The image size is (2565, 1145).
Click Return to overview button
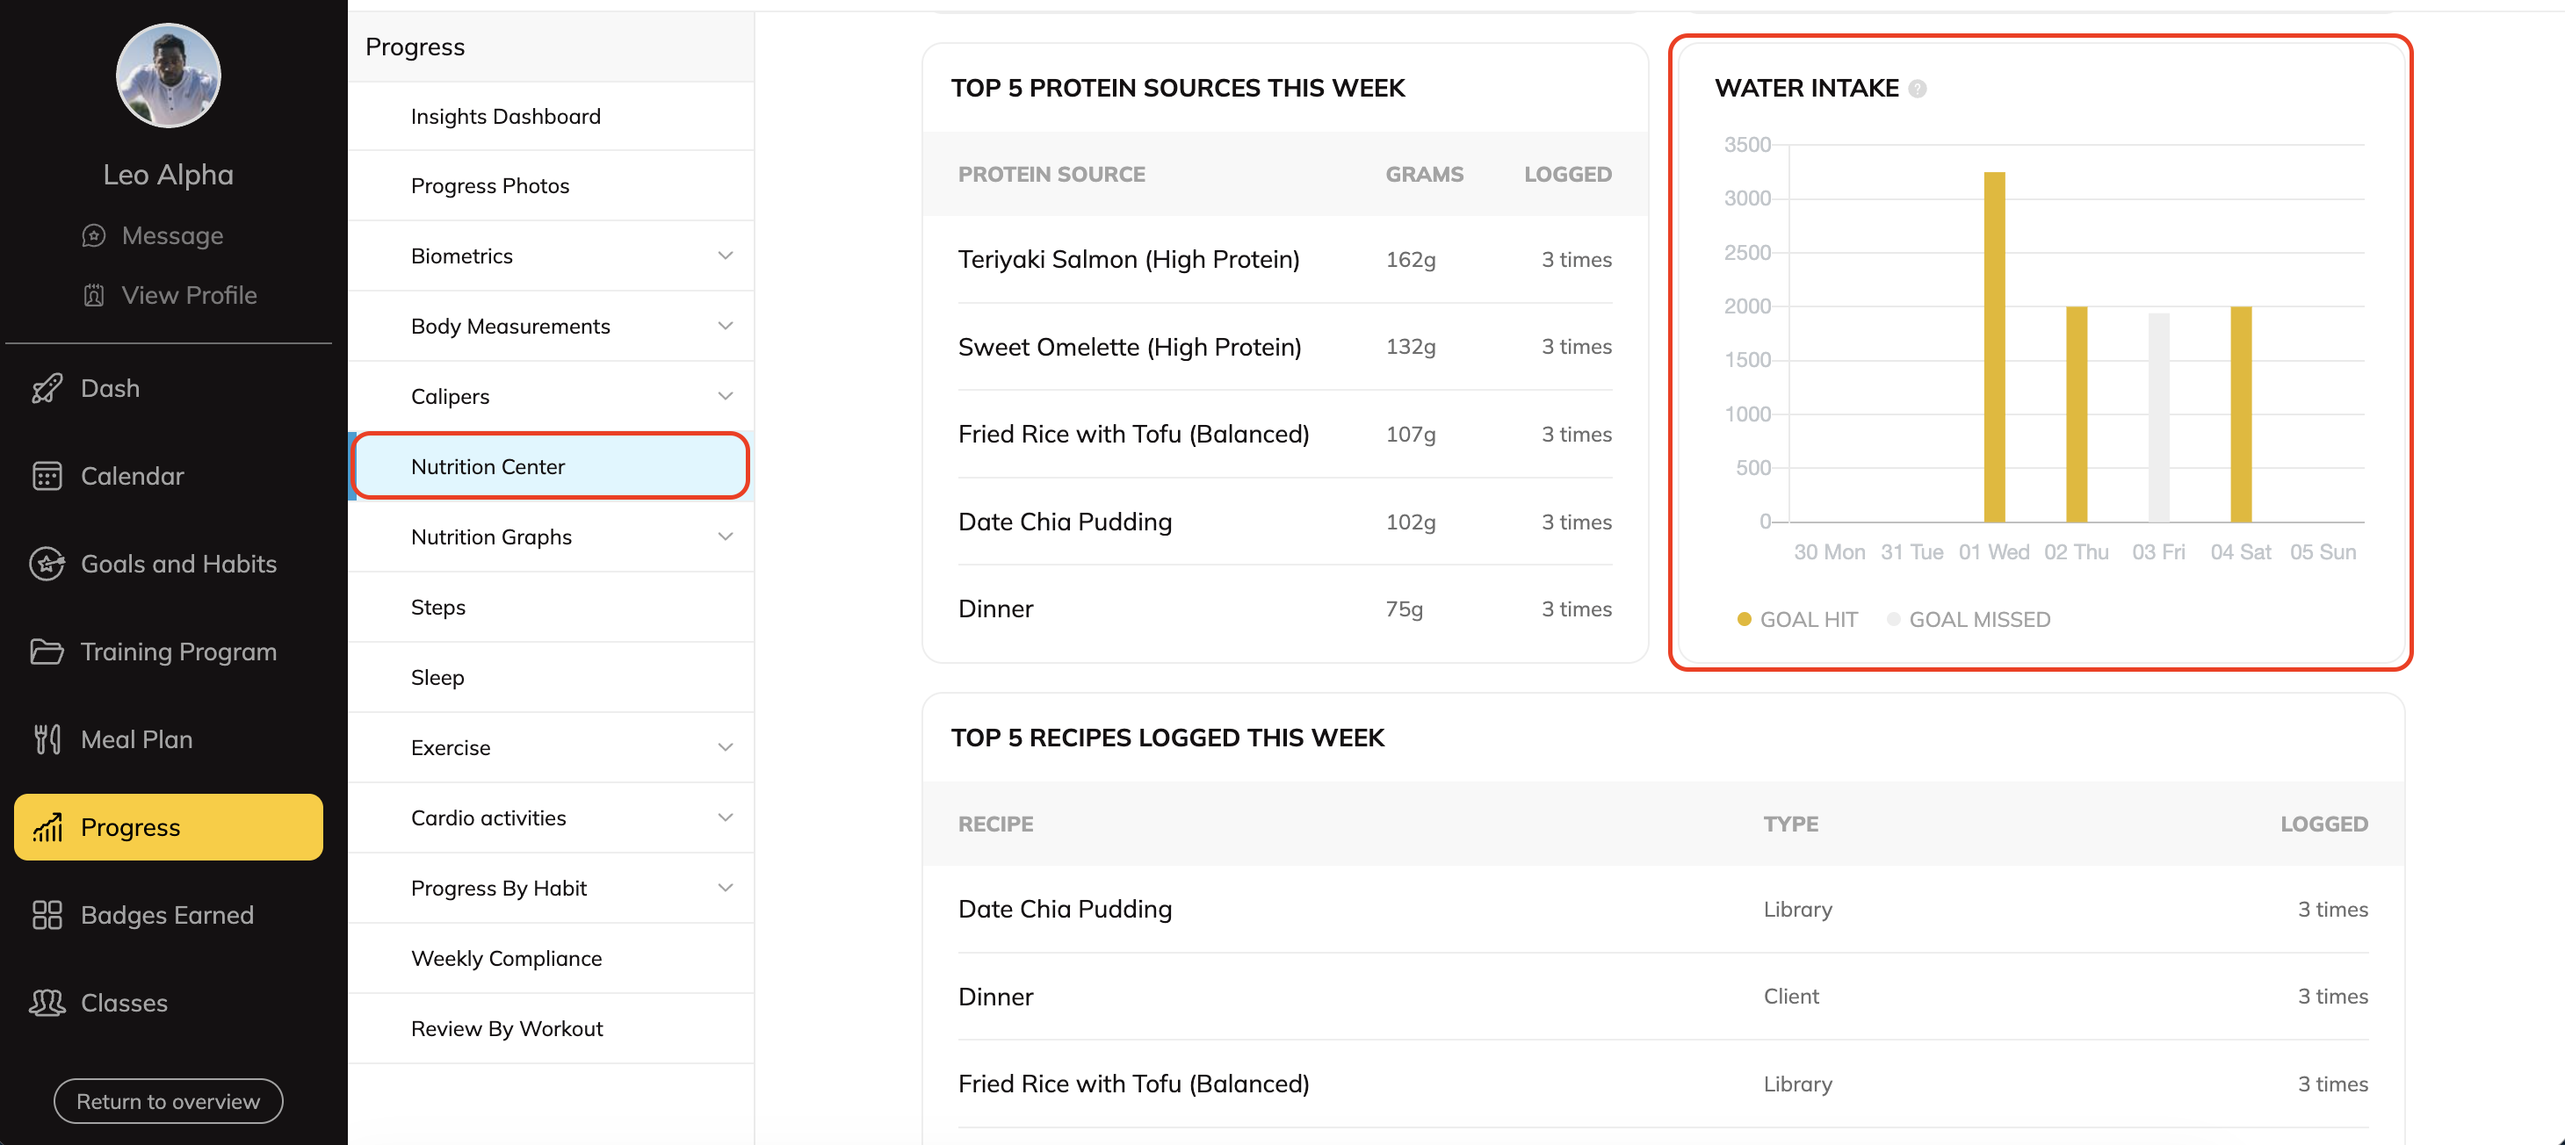(169, 1101)
